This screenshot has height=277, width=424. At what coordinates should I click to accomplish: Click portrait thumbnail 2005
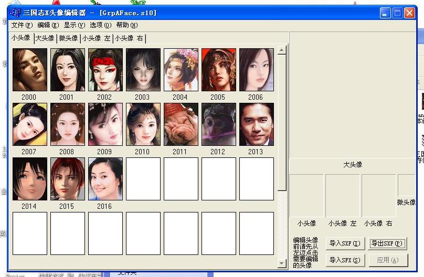coord(218,70)
